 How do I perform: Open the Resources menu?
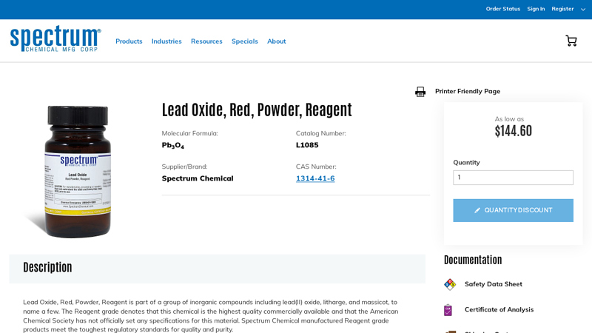tap(206, 41)
